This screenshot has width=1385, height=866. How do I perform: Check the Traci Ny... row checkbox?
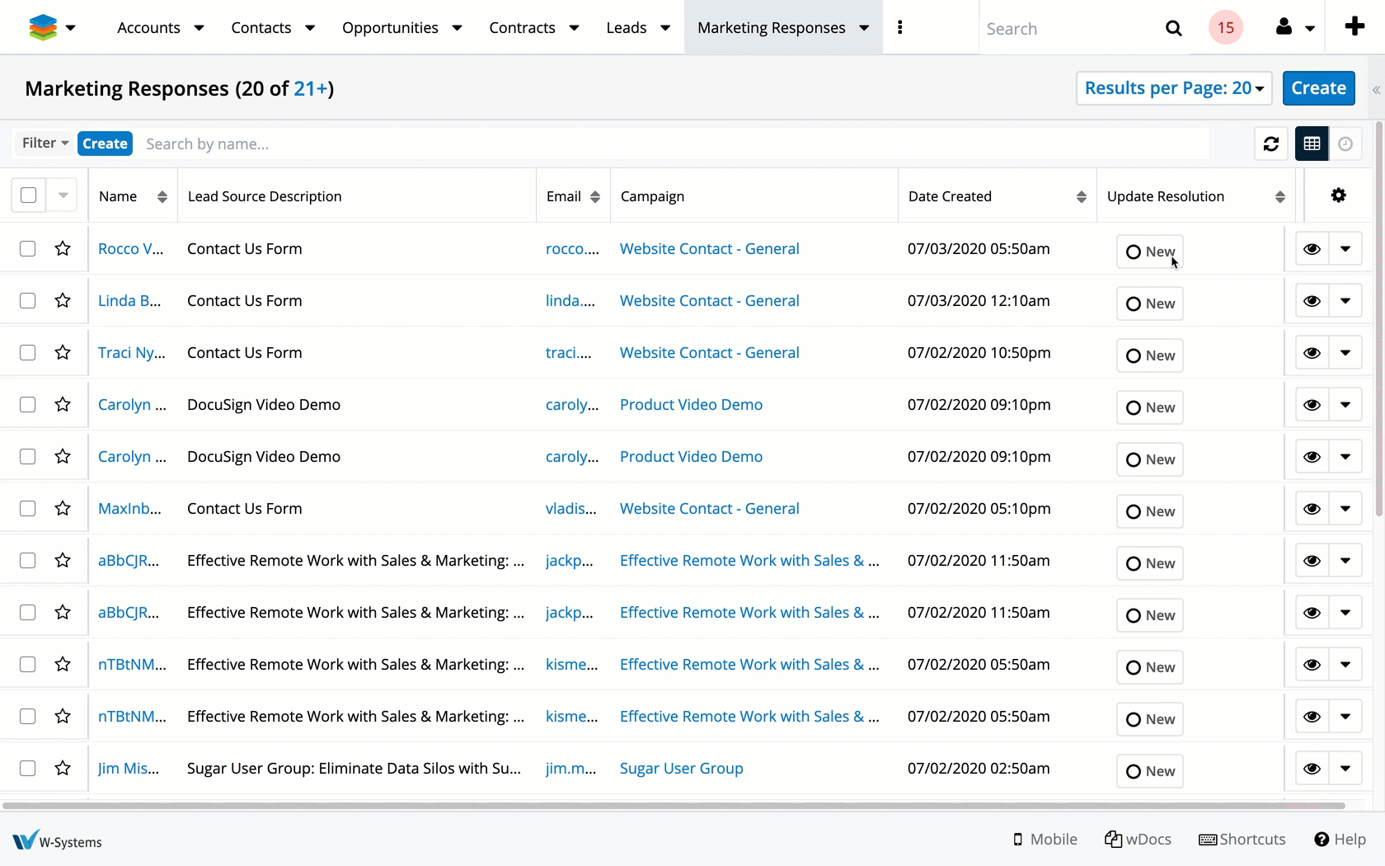click(x=28, y=352)
